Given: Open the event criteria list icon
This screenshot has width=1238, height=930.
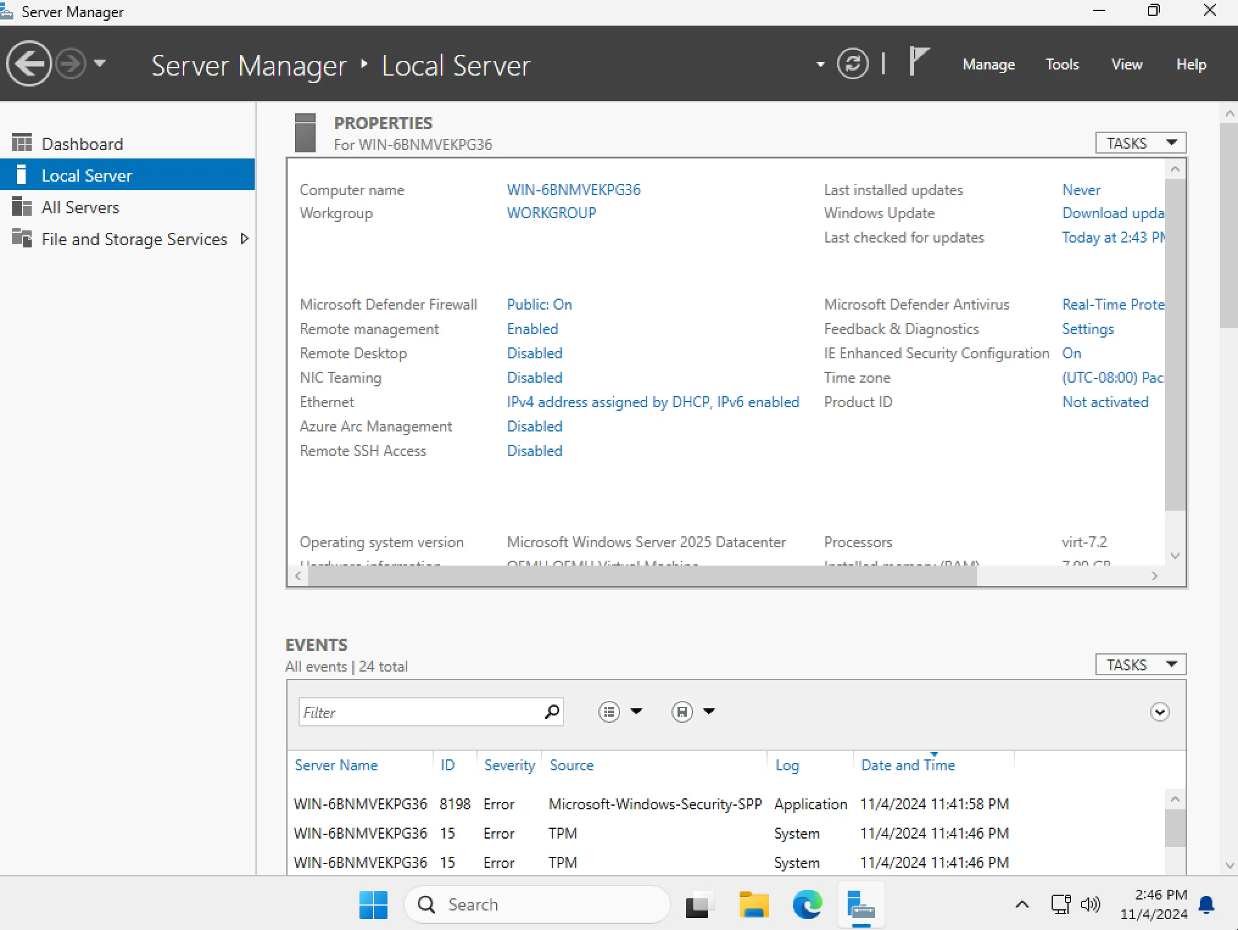Looking at the screenshot, I should tap(609, 711).
